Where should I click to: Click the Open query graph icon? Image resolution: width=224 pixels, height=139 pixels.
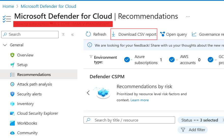click(163, 34)
